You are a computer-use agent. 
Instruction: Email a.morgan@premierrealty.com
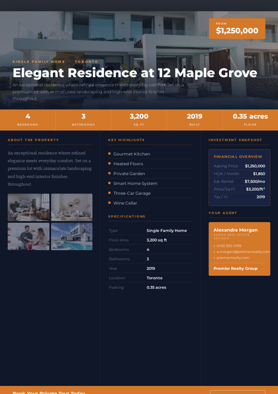243,252
